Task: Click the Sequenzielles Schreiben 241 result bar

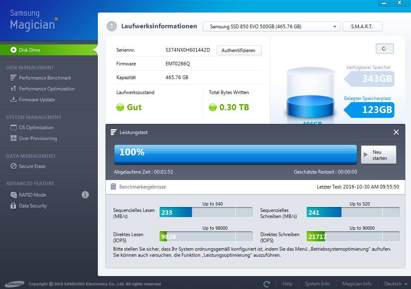Action: [x=353, y=212]
